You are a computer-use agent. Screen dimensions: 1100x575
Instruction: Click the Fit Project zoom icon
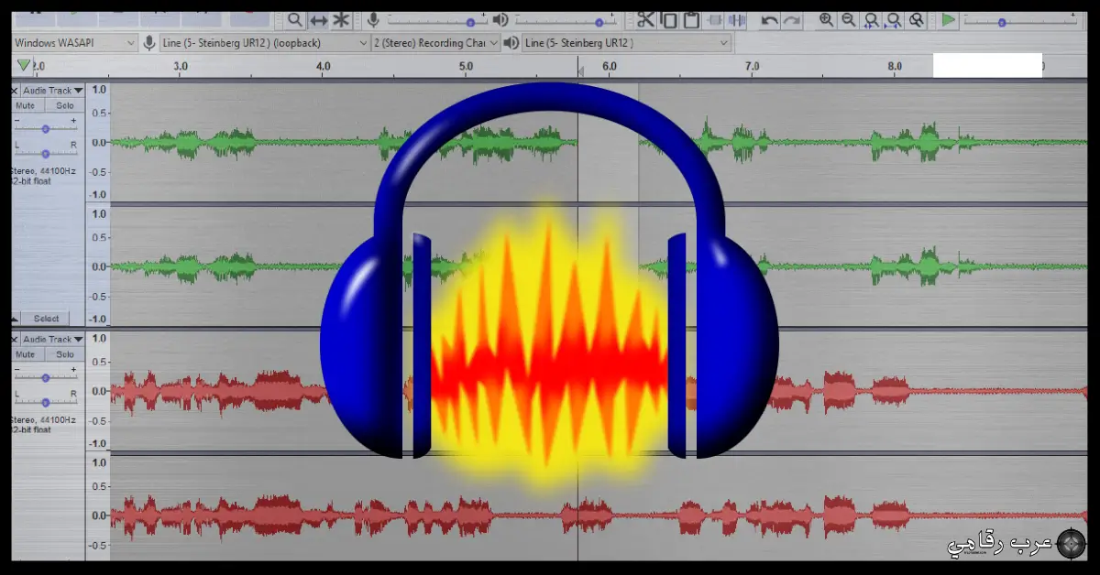pos(893,19)
